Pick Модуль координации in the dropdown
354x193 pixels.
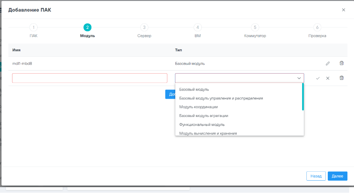pyautogui.click(x=198, y=107)
